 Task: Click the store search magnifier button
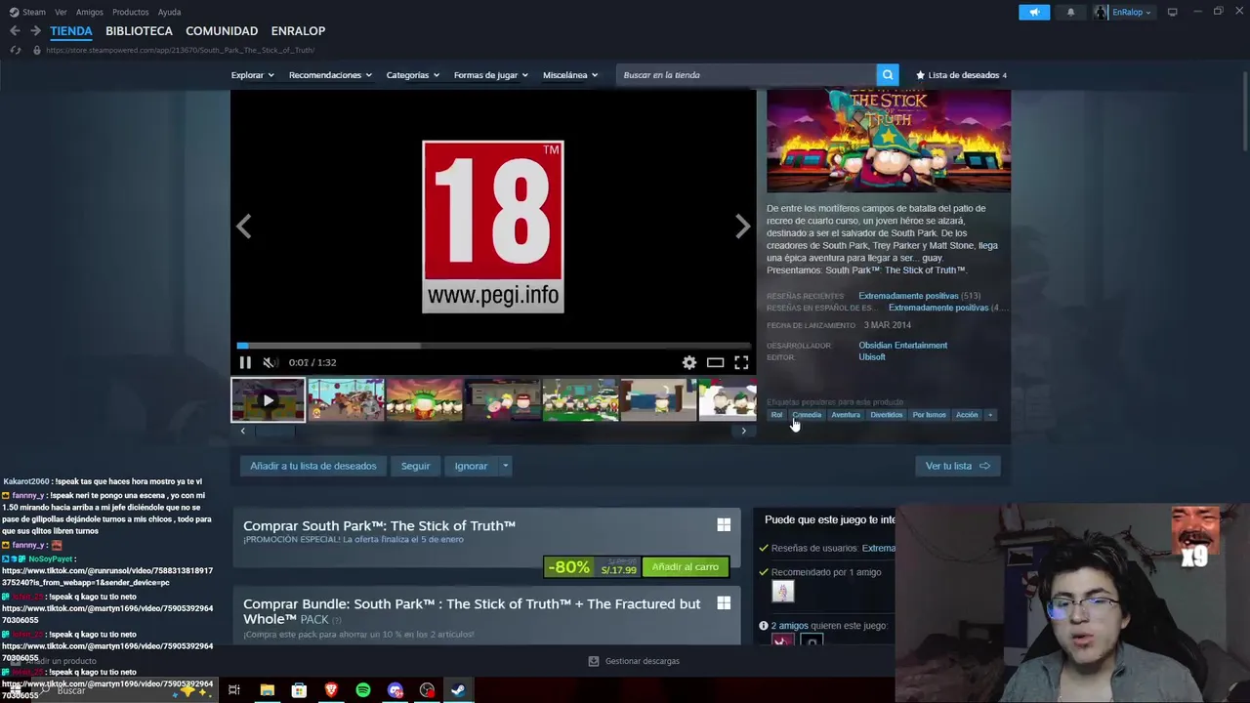point(887,75)
